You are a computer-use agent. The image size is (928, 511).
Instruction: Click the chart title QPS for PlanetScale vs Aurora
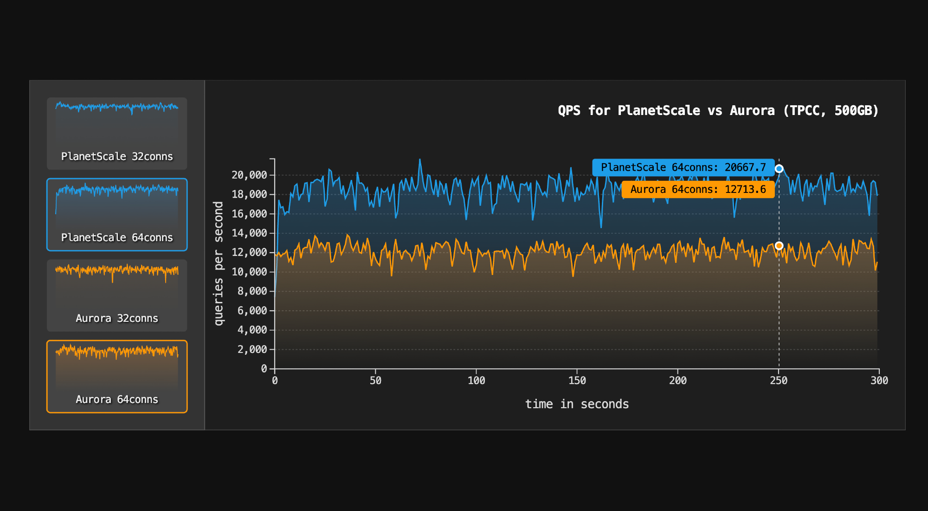click(x=718, y=110)
